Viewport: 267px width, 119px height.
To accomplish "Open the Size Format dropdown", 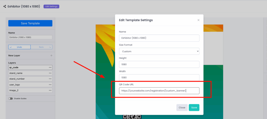I will [159, 51].
